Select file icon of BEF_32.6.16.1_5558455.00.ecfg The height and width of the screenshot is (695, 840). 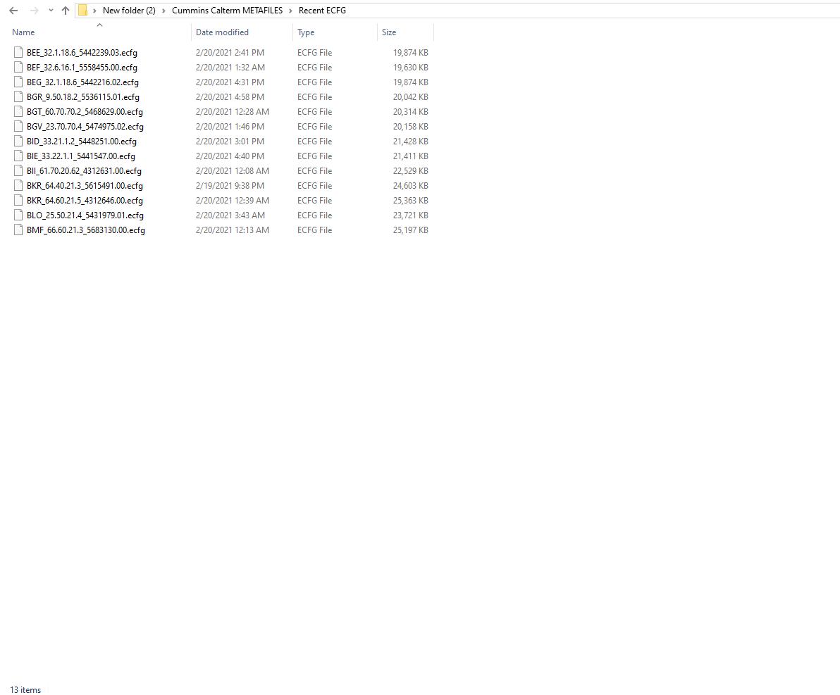(x=18, y=68)
